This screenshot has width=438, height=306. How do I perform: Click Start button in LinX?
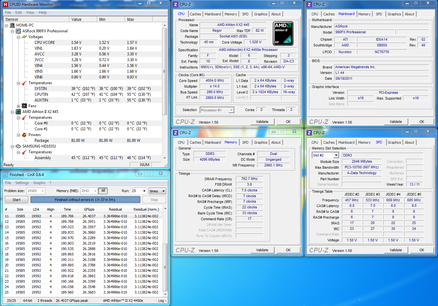point(16,200)
